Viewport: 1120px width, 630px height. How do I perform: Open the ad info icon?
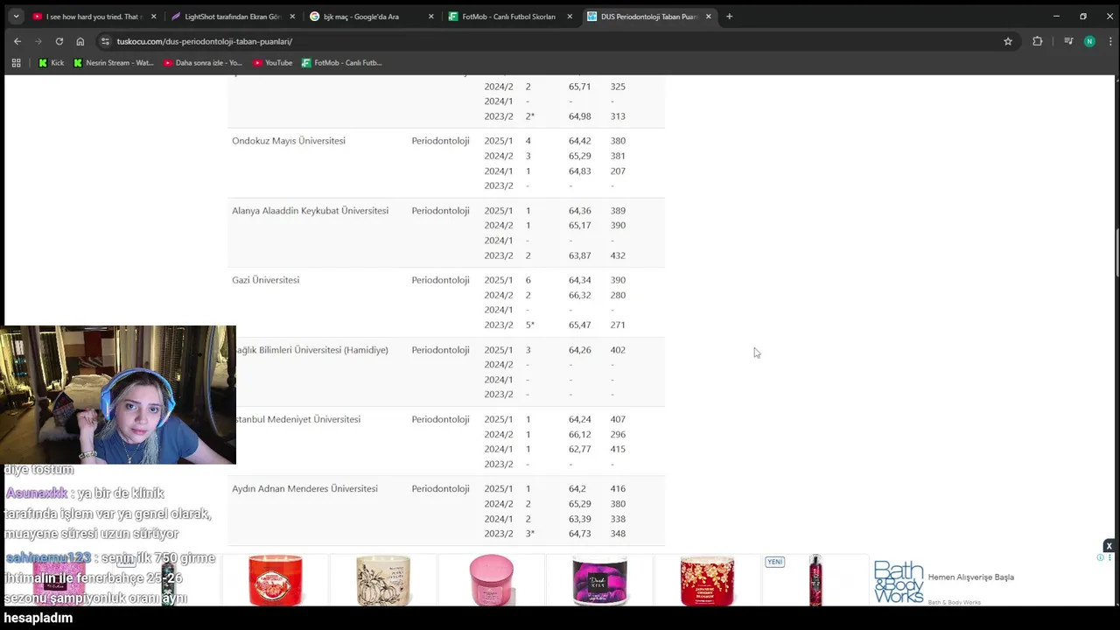(1101, 557)
